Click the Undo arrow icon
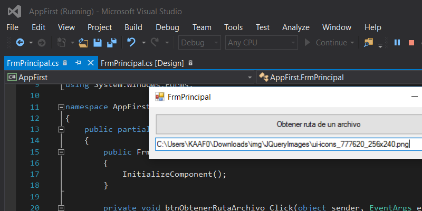Screen dimensions: 422x211 (x=131, y=43)
